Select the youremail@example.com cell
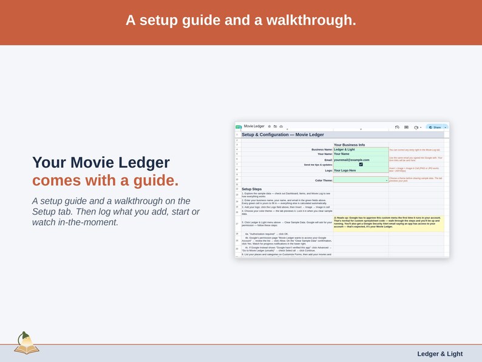Viewport: 482px width, 362px height. click(x=361, y=160)
